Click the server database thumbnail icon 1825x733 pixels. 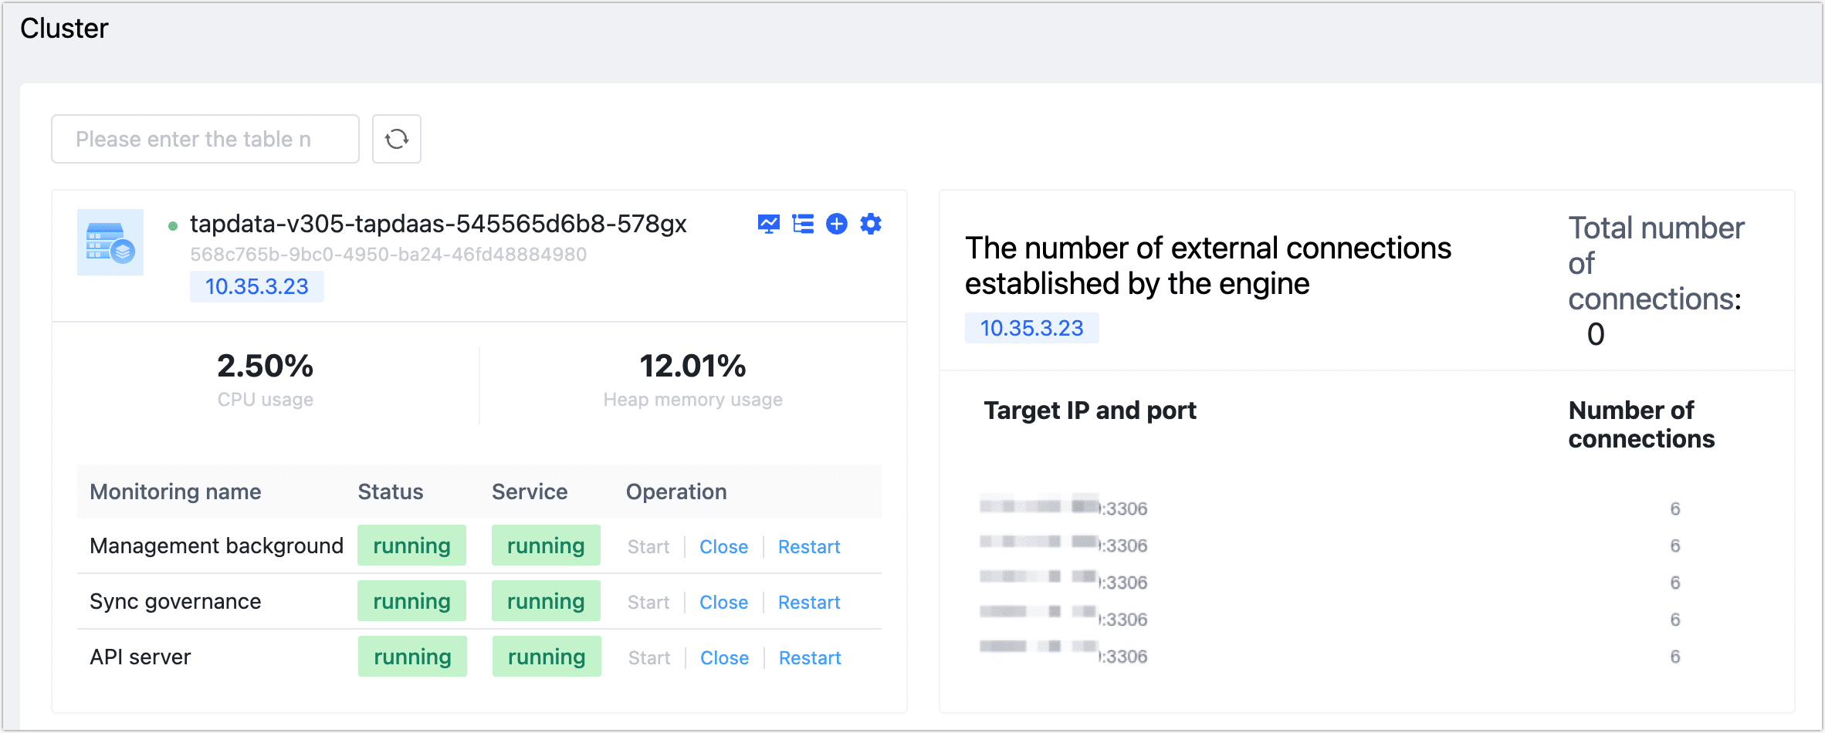pyautogui.click(x=110, y=242)
